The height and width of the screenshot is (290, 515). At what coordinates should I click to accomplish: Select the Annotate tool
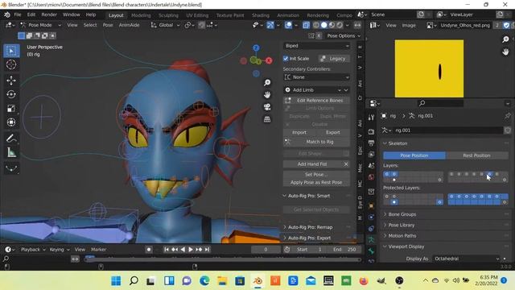click(11, 139)
